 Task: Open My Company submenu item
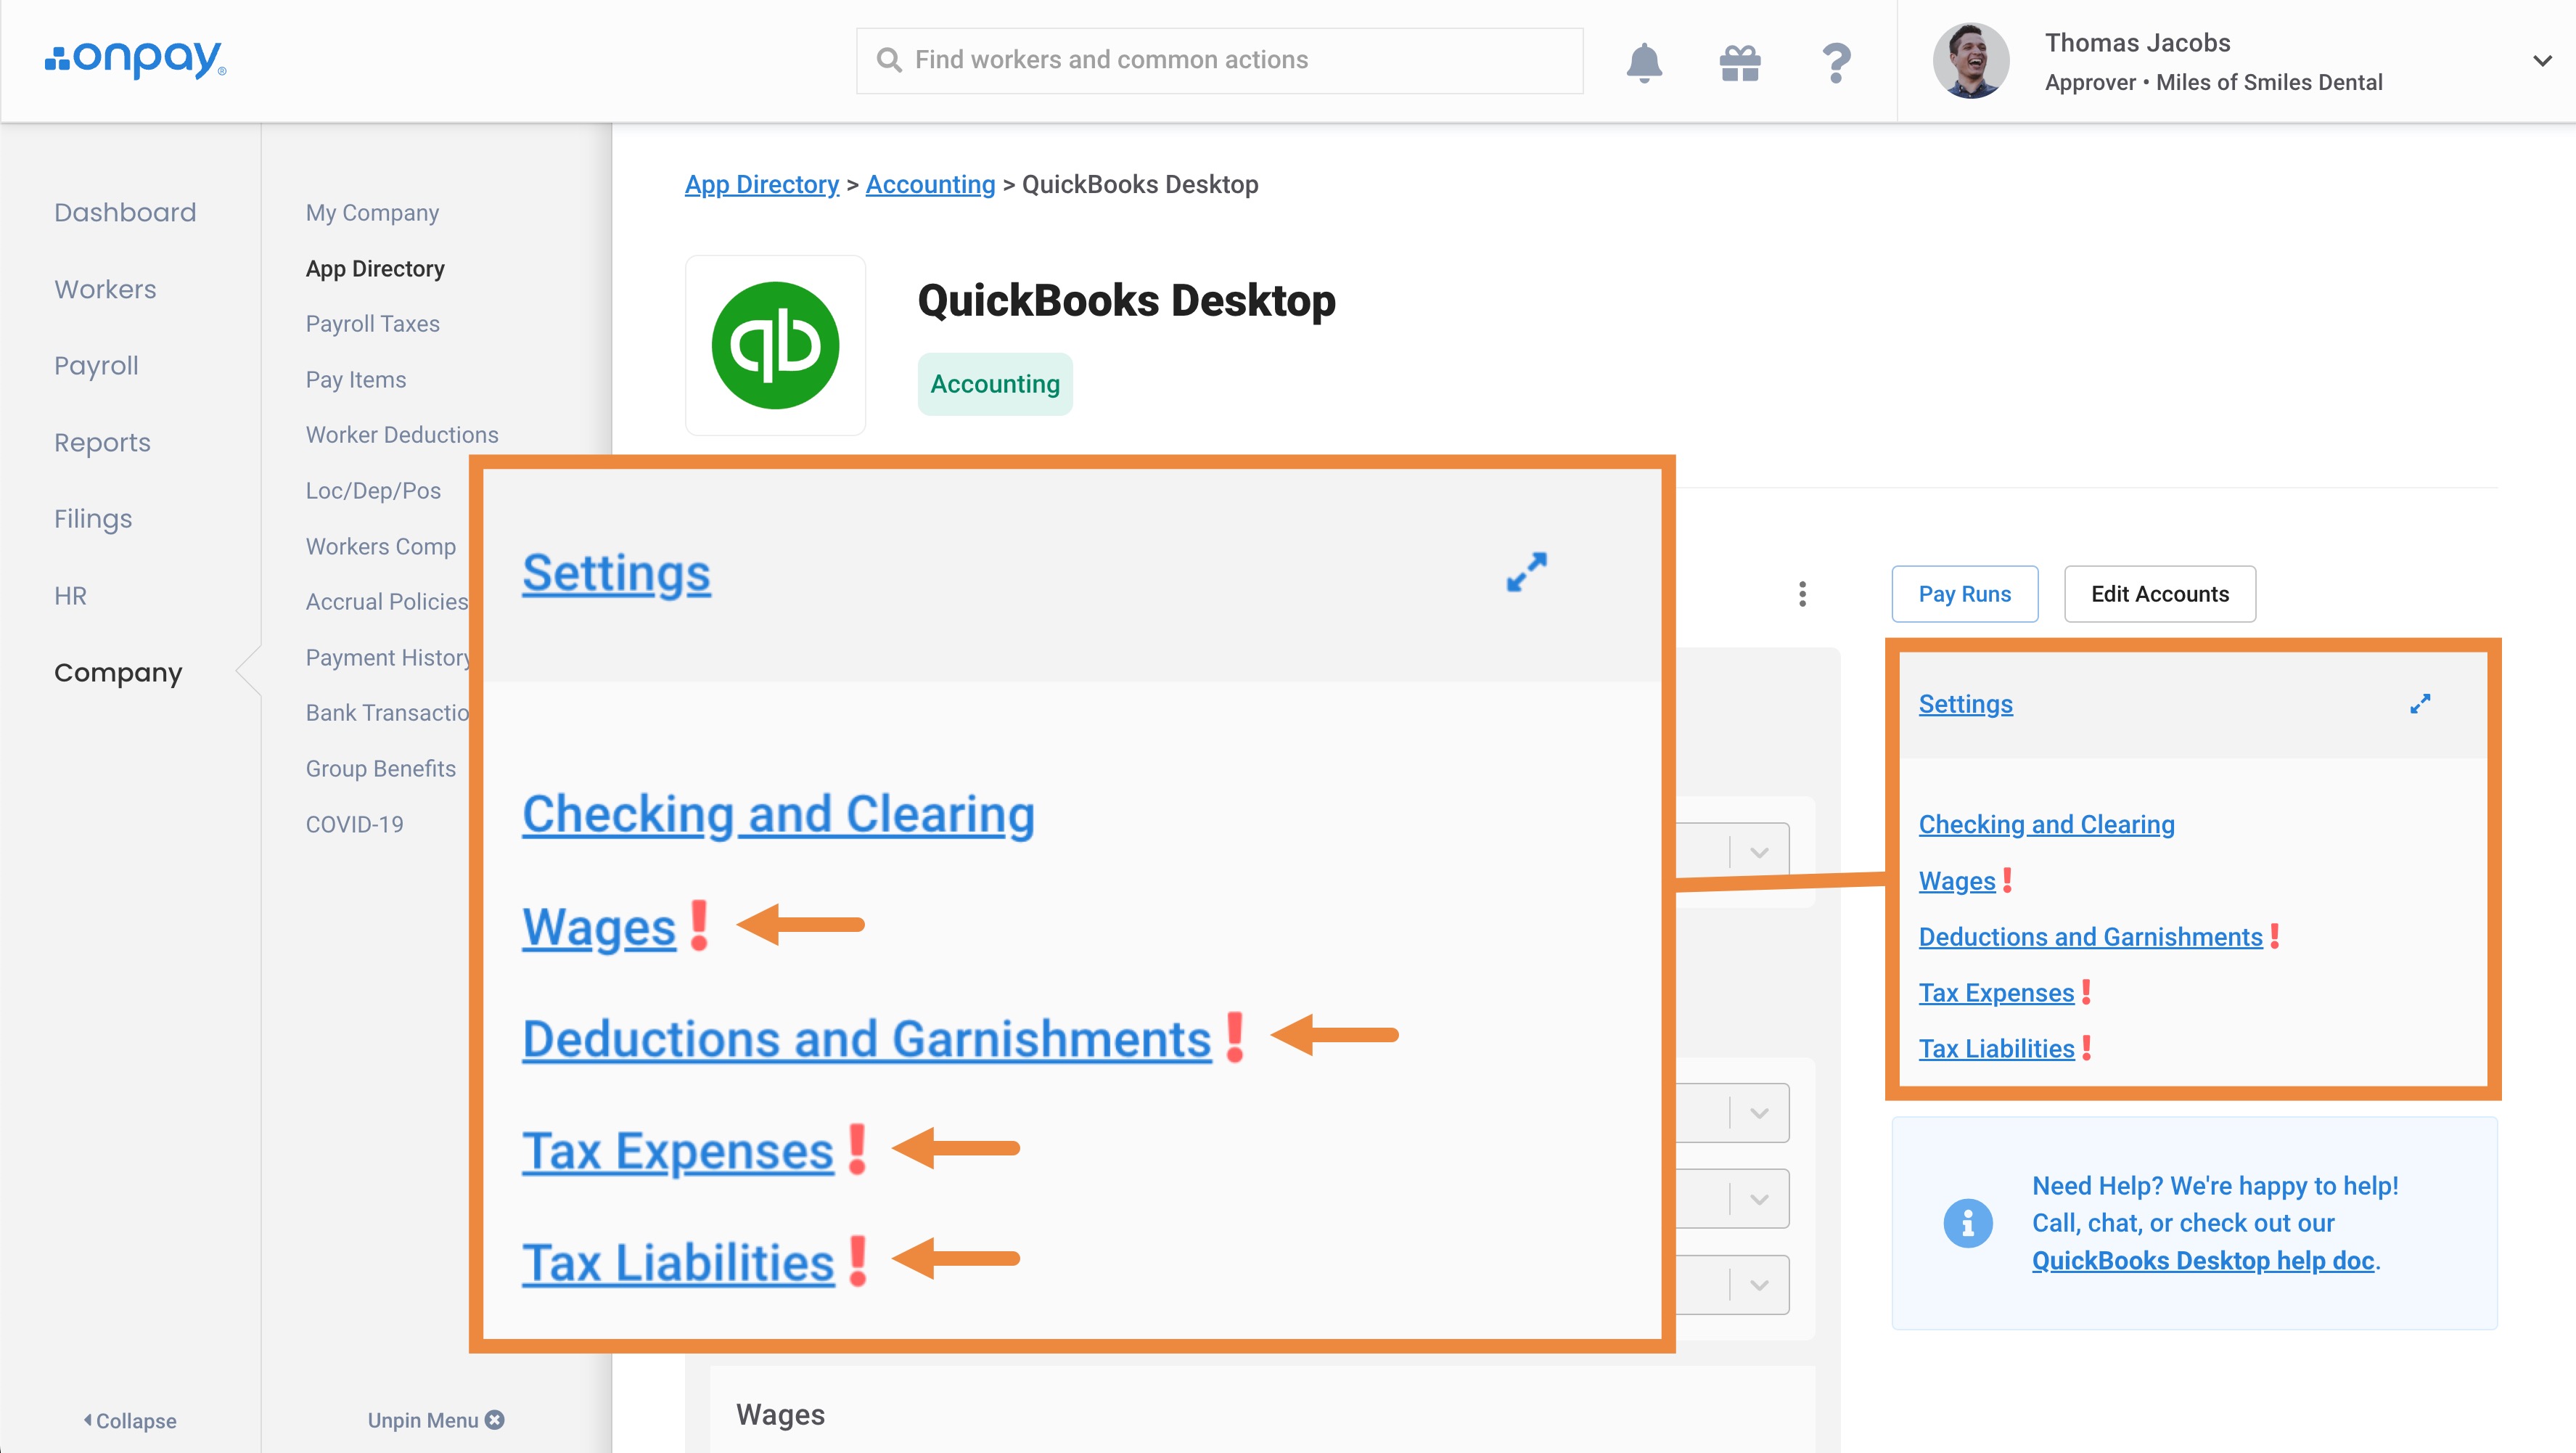(372, 213)
